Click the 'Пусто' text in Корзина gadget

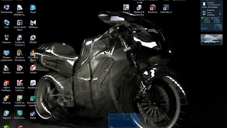(209, 13)
